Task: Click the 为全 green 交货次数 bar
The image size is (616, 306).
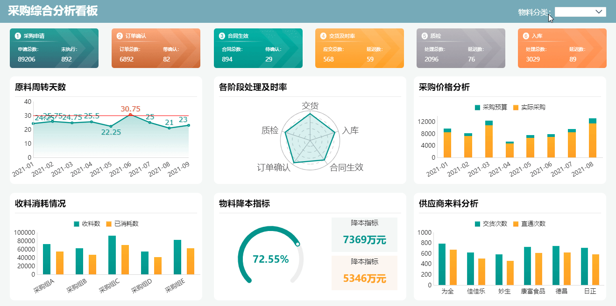Action: coord(442,265)
